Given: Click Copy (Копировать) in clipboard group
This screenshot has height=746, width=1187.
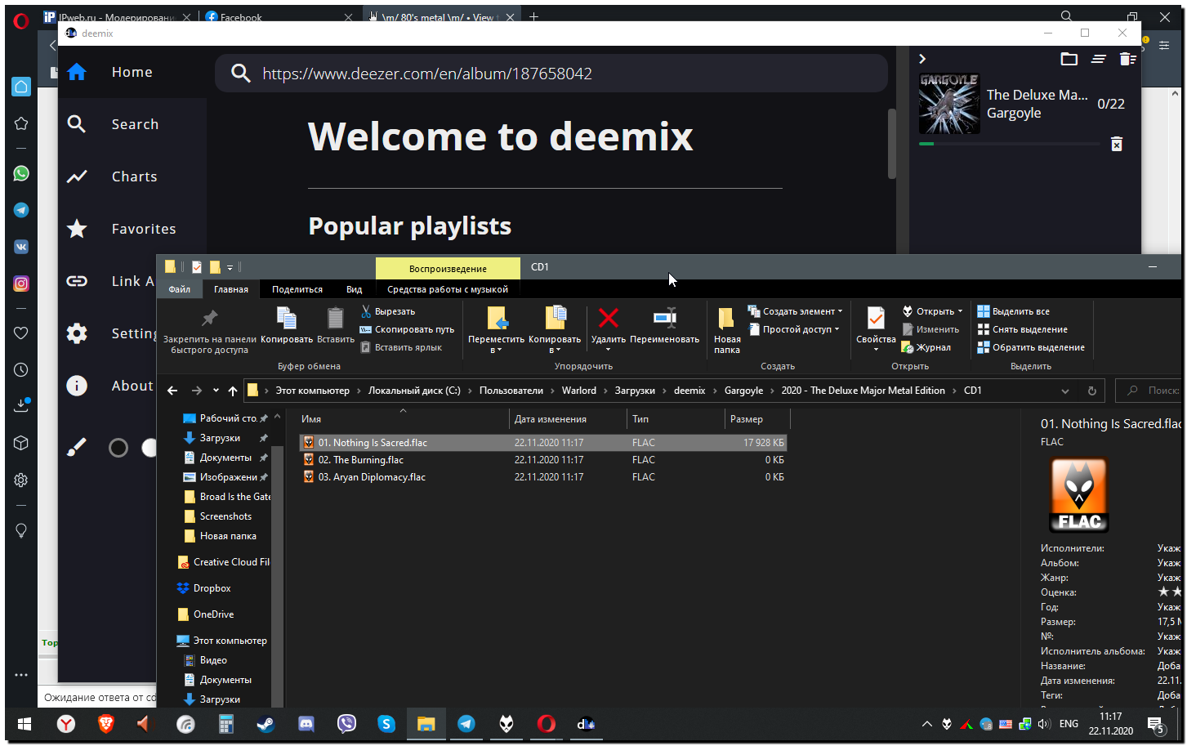Looking at the screenshot, I should coord(287,324).
